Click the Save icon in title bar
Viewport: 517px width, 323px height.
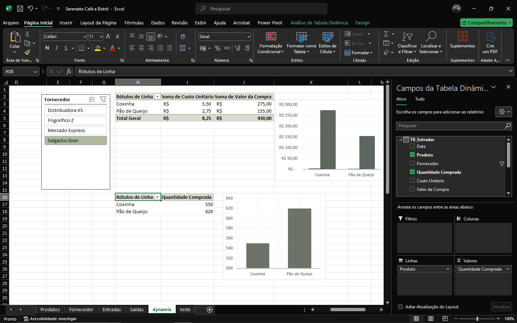tap(20, 9)
